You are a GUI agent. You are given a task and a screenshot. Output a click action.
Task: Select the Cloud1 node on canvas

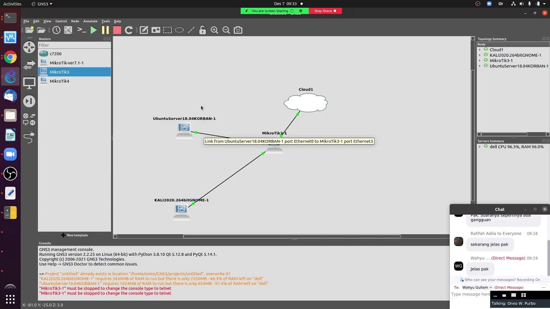306,103
